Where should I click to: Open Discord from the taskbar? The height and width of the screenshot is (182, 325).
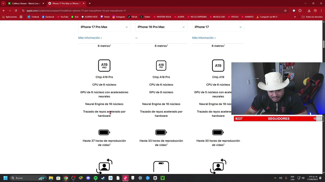[x=88, y=178]
